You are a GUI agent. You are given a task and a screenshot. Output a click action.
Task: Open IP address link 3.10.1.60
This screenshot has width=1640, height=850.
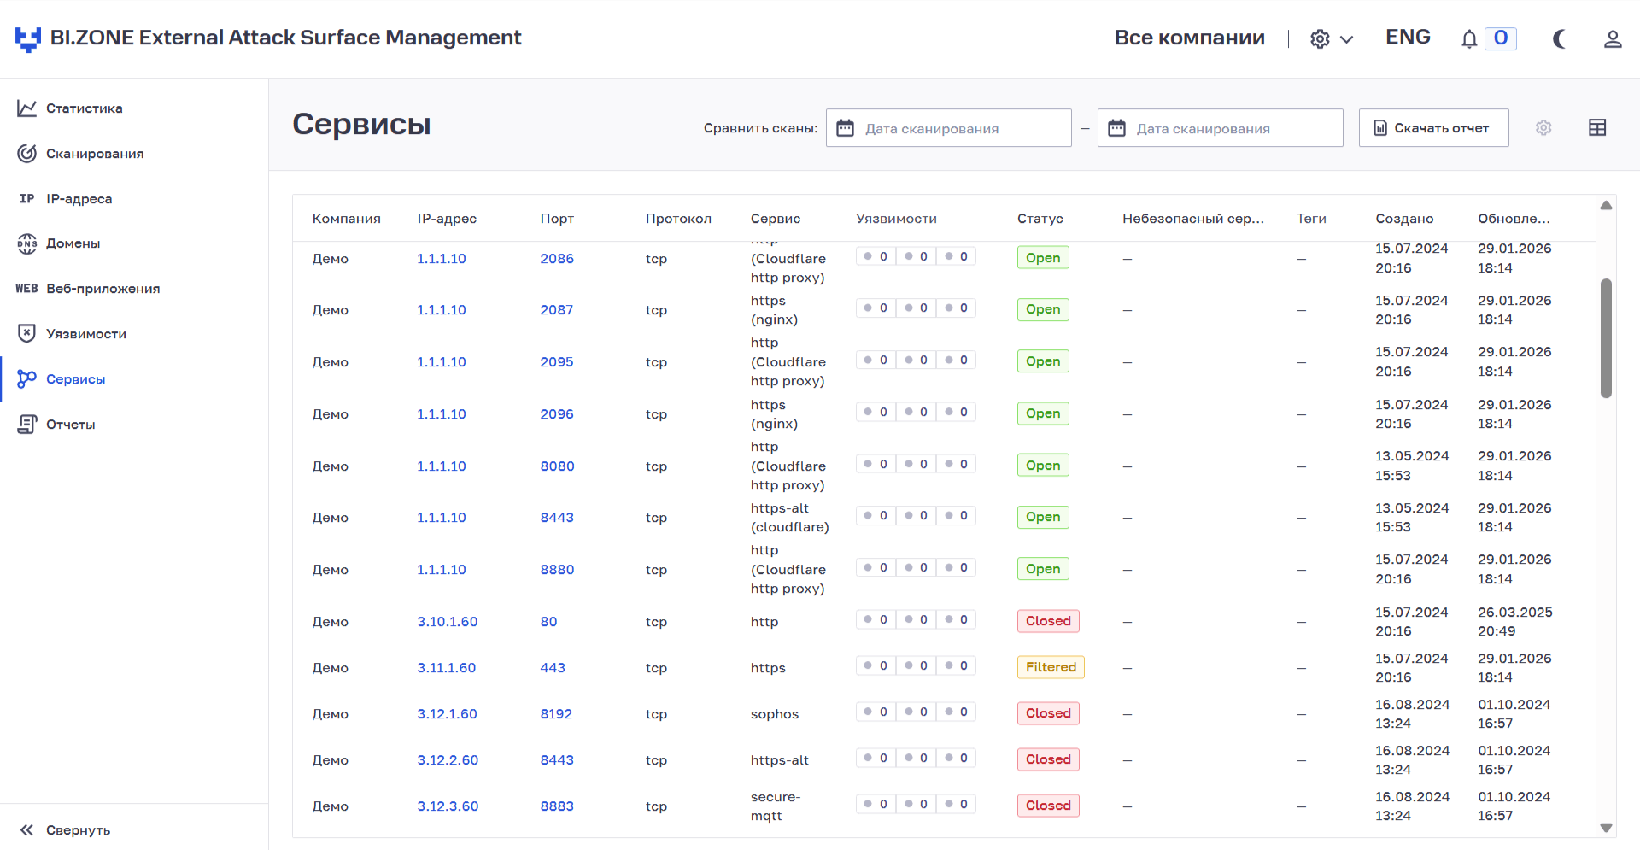tap(447, 622)
